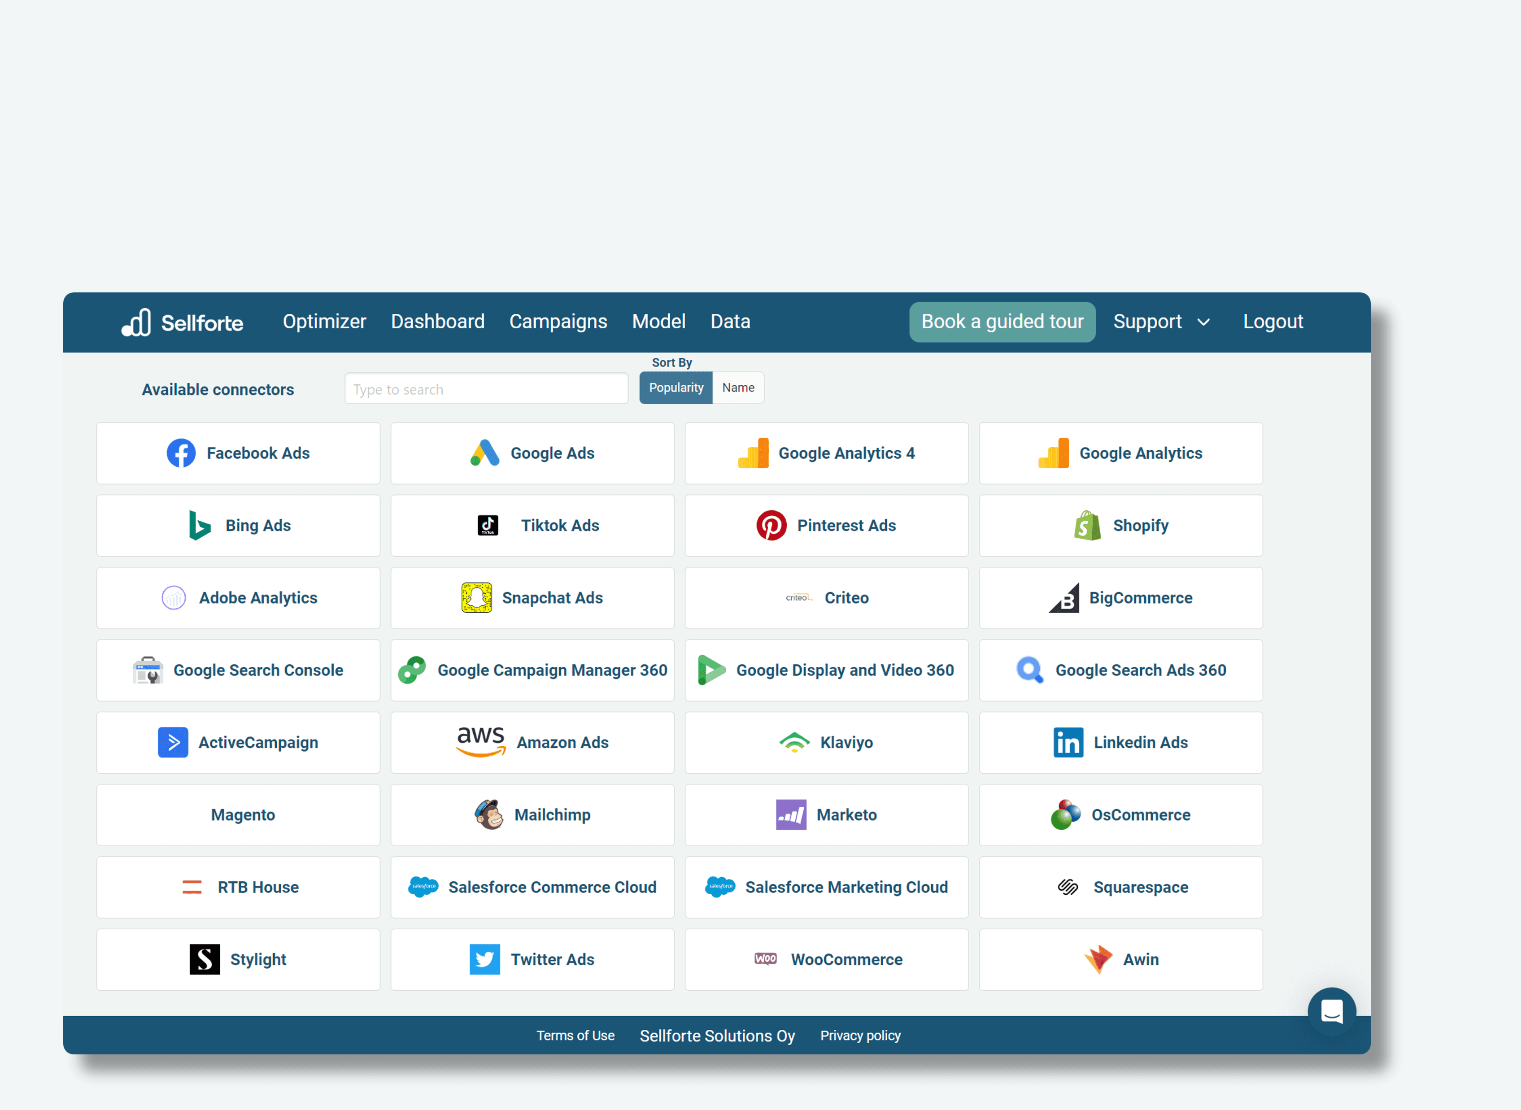The width and height of the screenshot is (1521, 1110).
Task: Switch to the Model page
Action: click(658, 322)
